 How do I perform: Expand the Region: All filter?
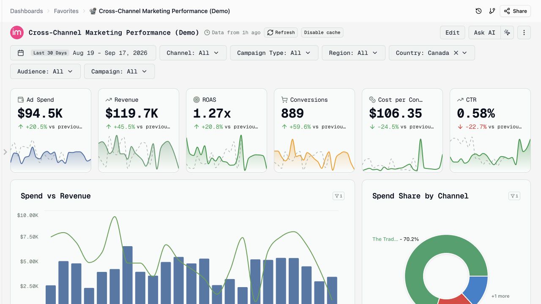[353, 53]
